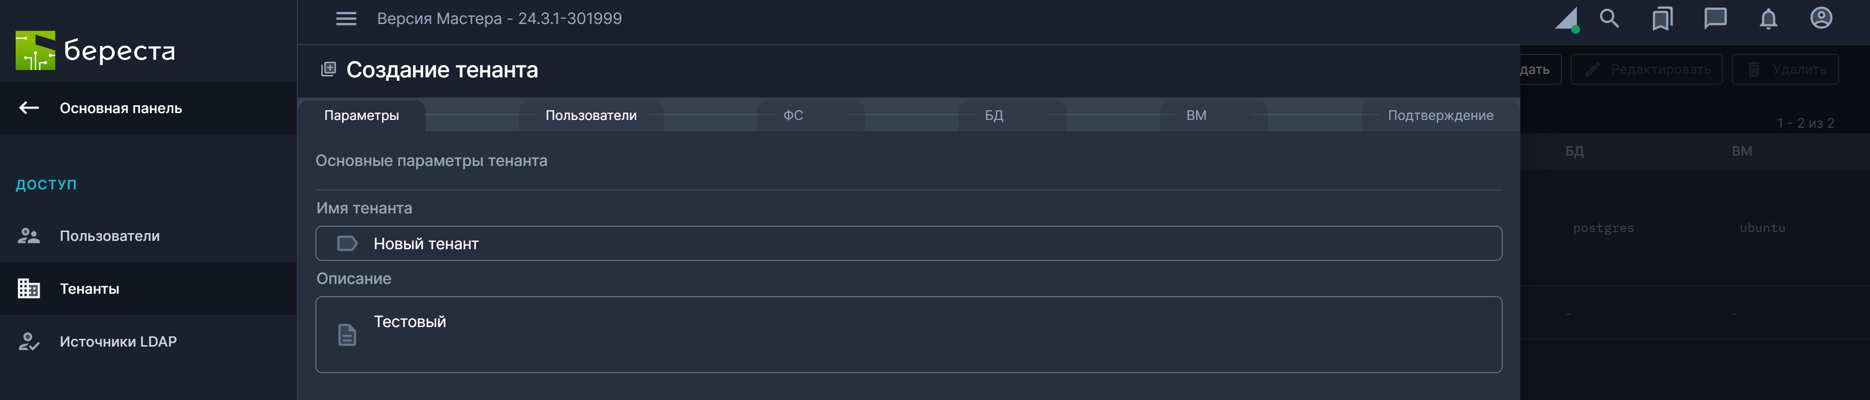Click the search magnifier icon

[x=1608, y=19]
